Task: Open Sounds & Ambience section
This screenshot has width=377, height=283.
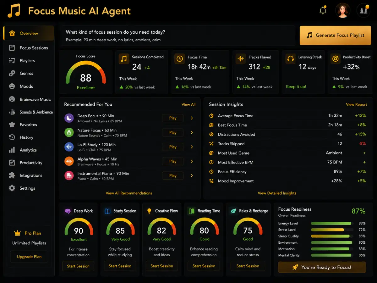Action: (x=29, y=112)
